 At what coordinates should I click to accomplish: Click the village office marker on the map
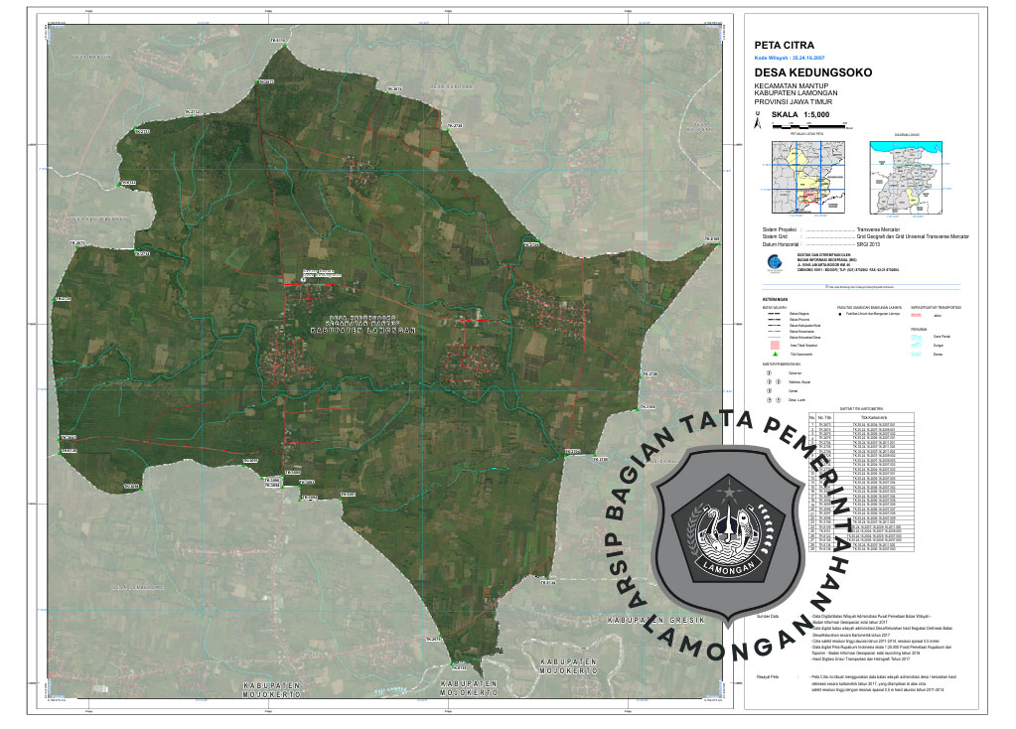(x=304, y=280)
